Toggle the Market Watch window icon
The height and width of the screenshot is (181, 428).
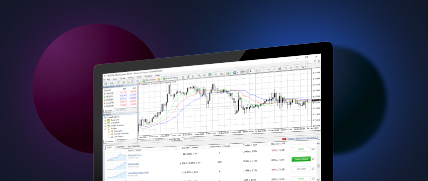coord(119,82)
